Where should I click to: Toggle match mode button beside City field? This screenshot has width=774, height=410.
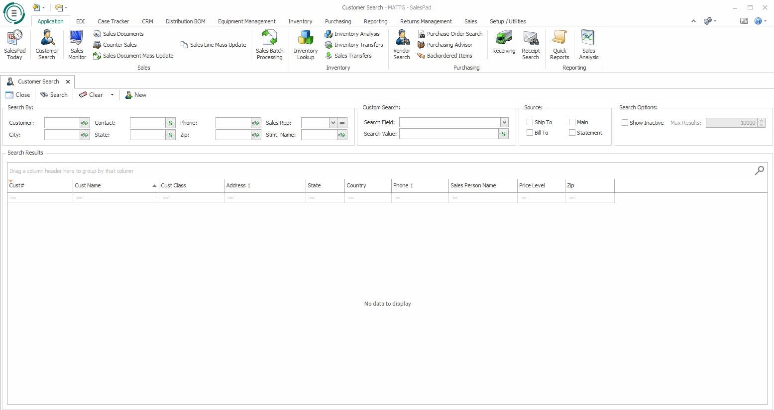(85, 135)
